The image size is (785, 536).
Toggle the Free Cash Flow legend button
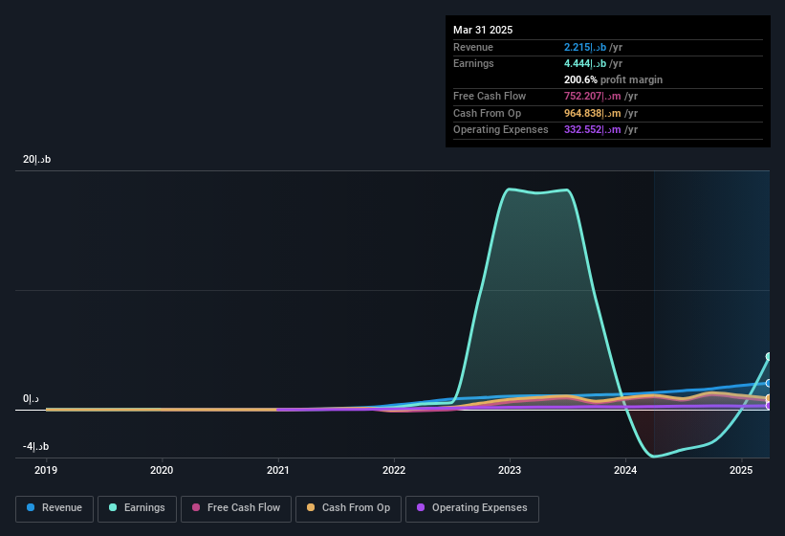236,508
